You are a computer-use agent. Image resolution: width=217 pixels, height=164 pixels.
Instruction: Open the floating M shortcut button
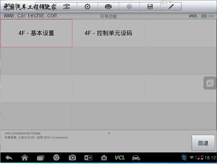[210, 83]
